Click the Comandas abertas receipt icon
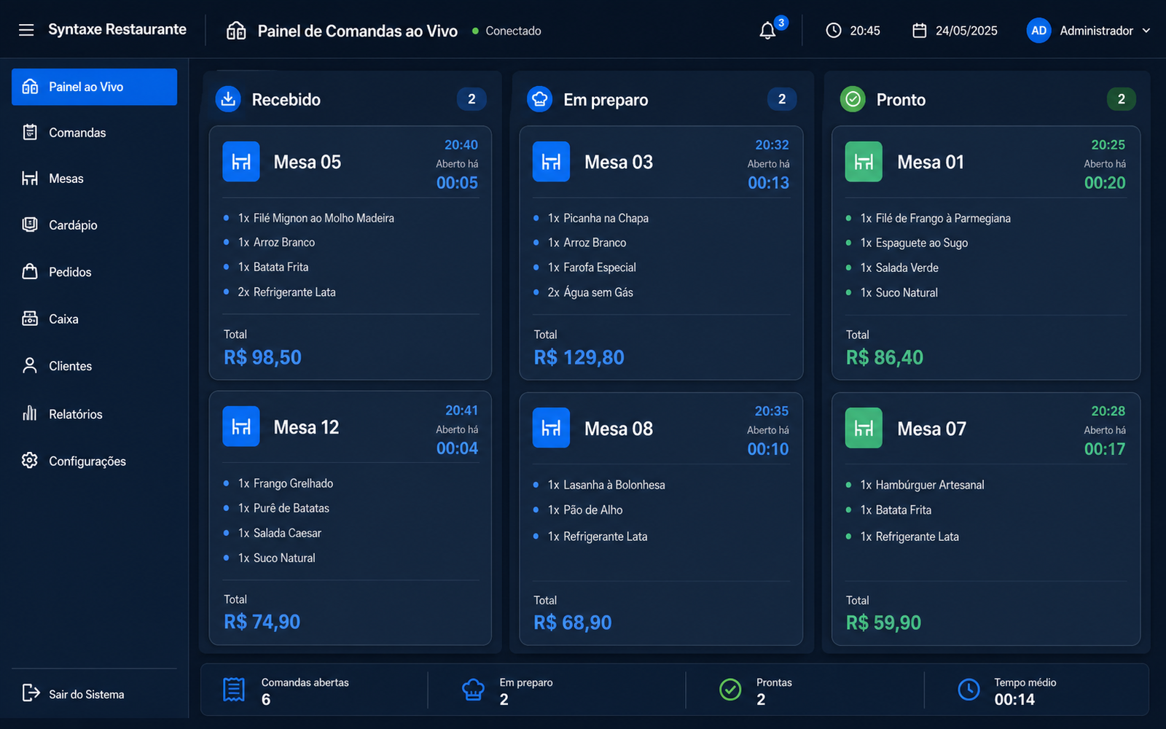 [234, 689]
